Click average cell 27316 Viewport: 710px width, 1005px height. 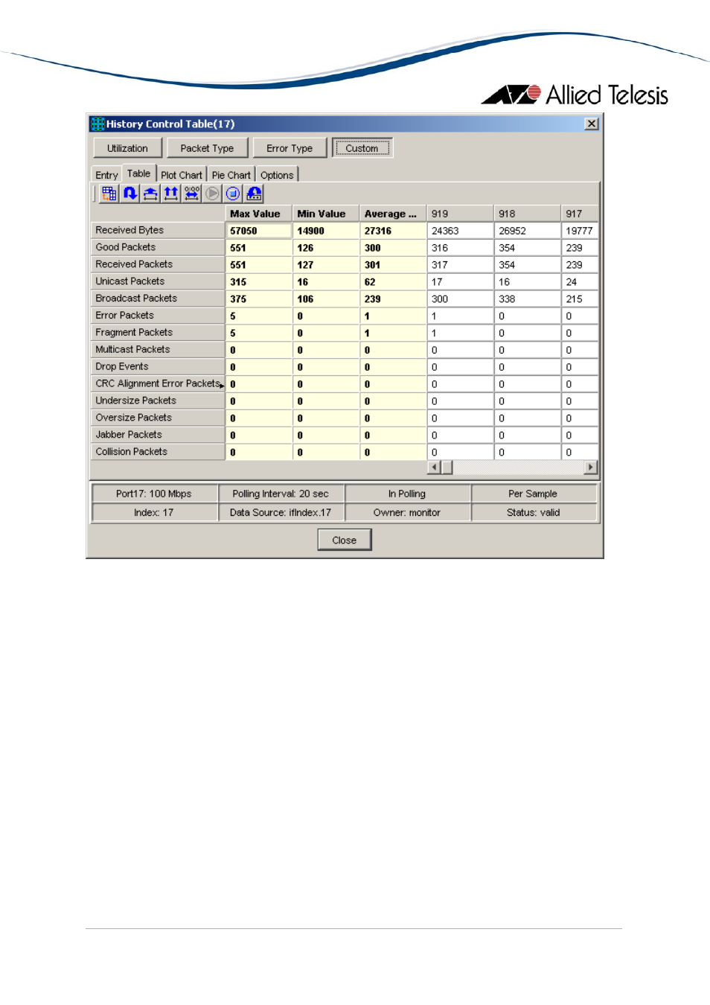coord(393,231)
